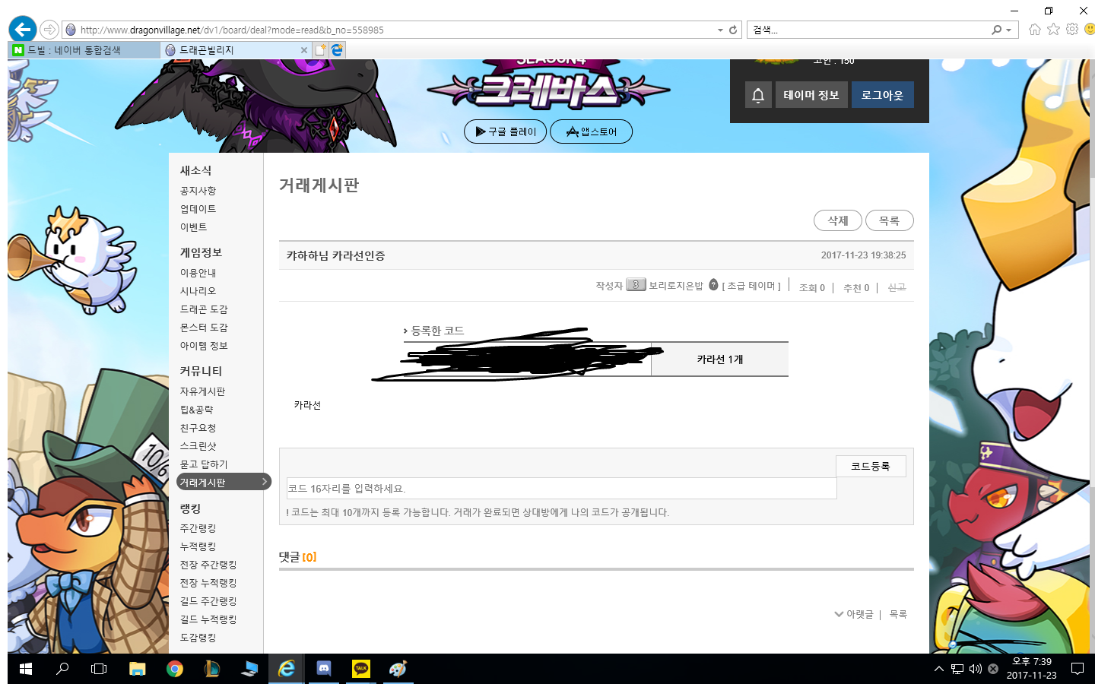Open KakaoTalk from the taskbar
The image size is (1095, 684).
click(x=361, y=669)
